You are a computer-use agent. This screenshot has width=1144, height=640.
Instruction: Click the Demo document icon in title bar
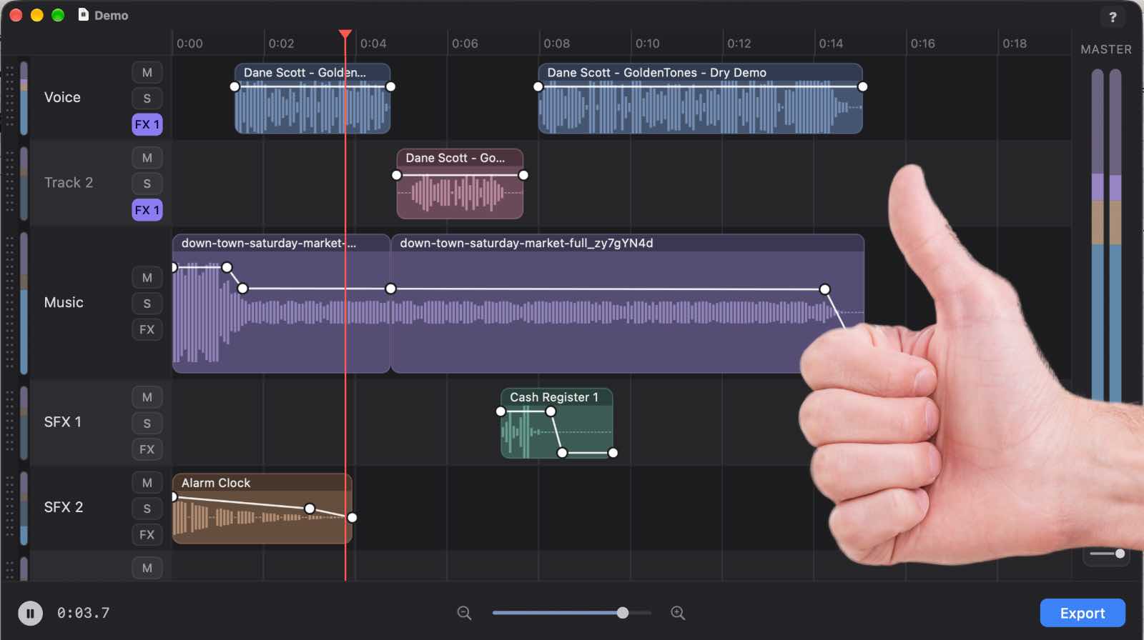tap(83, 15)
